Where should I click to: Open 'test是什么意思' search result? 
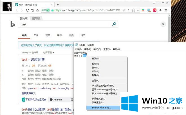pyautogui.click(x=48, y=109)
